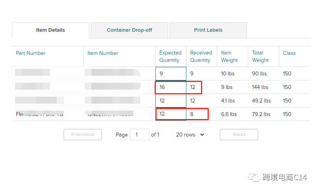Focus the page number input field
The image size is (317, 191).
click(139, 135)
